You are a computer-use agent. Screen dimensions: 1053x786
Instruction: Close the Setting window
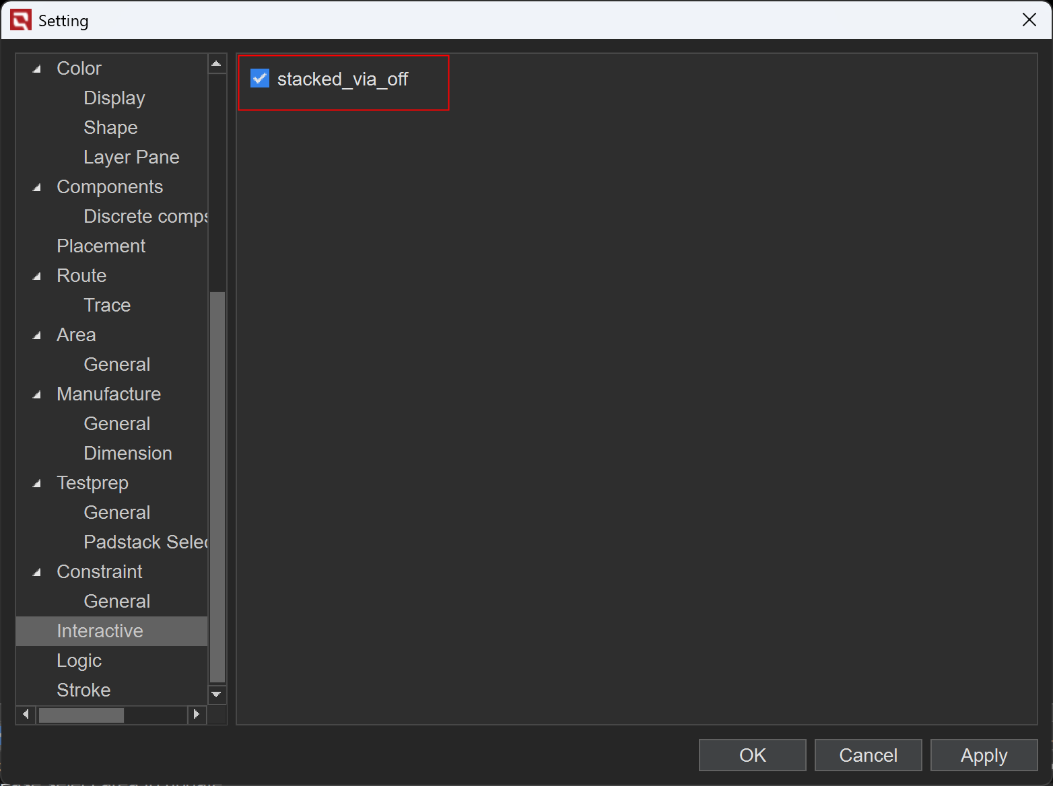pos(1029,20)
